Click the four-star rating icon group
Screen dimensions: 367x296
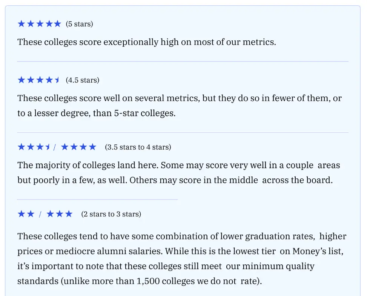(x=78, y=147)
